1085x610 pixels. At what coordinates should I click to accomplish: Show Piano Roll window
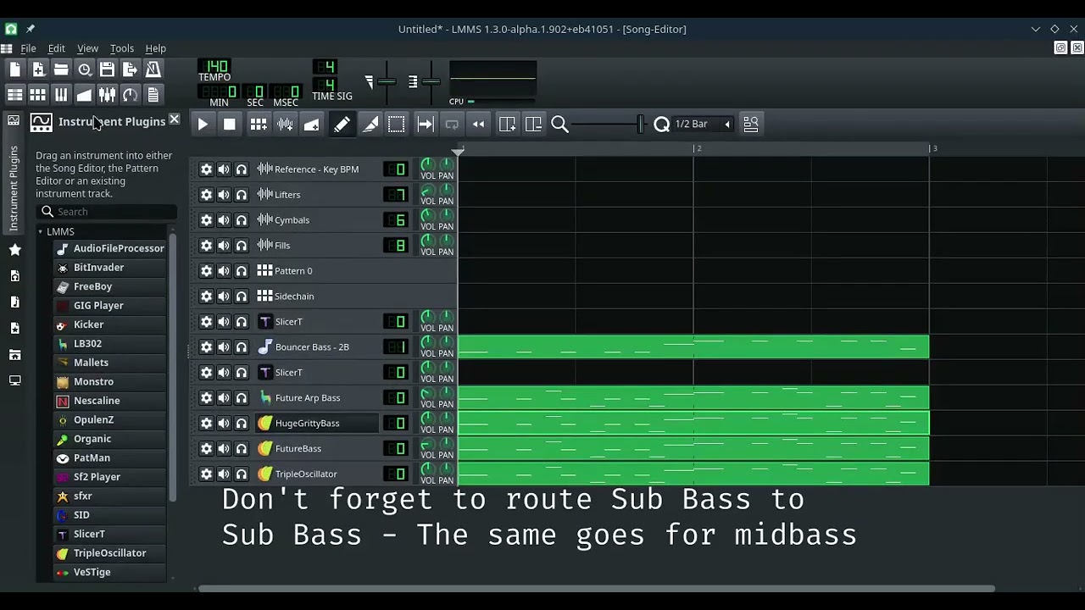(61, 95)
